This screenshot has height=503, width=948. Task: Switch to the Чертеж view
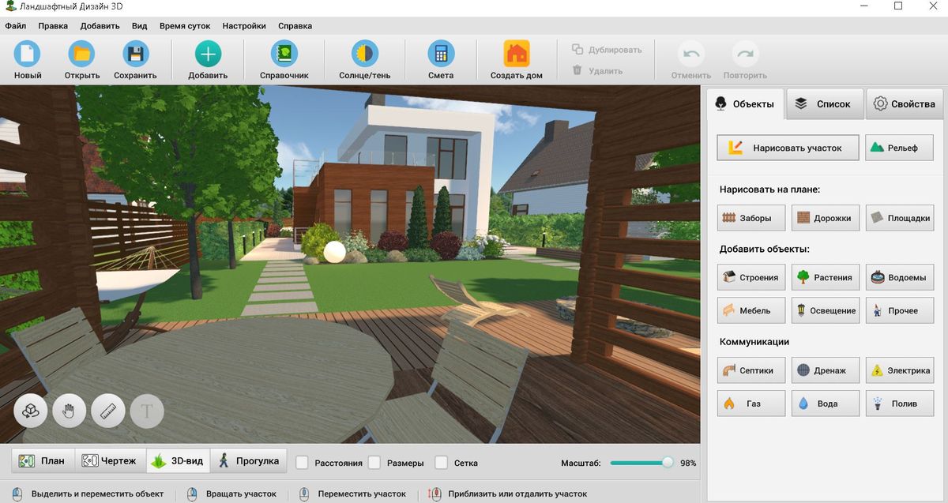pyautogui.click(x=111, y=461)
